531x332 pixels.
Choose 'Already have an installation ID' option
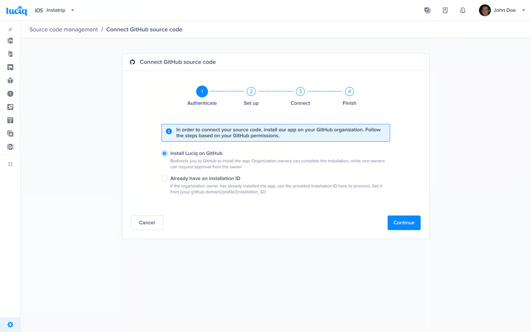(164, 179)
